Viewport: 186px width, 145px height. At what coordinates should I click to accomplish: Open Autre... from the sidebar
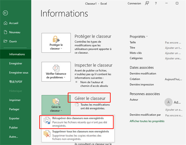(x=16, y=137)
